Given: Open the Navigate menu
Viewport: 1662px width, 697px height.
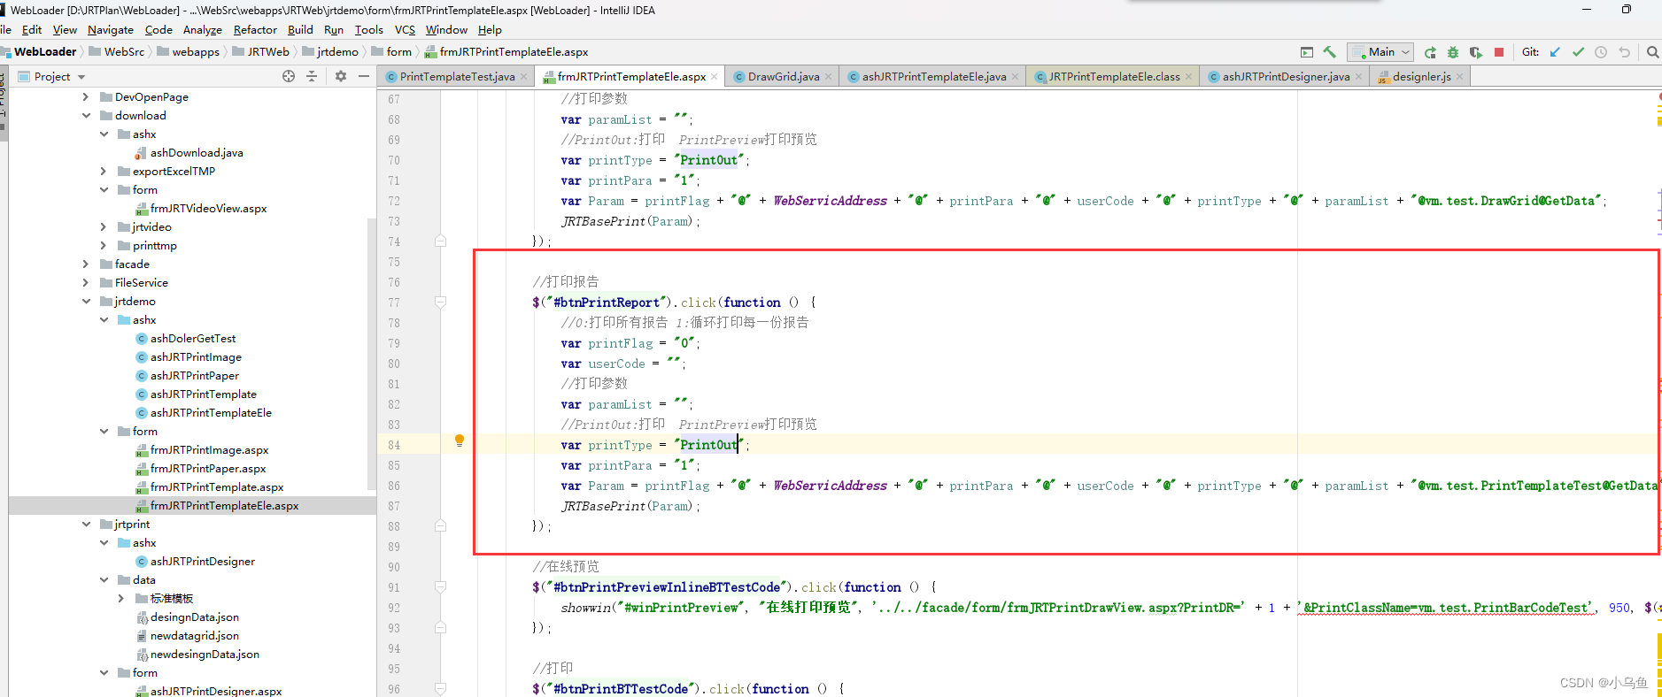Looking at the screenshot, I should (111, 30).
